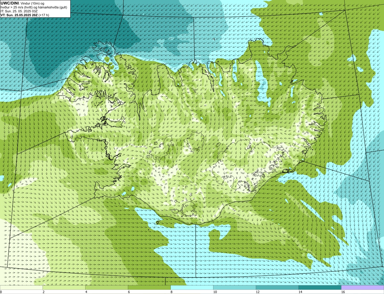Choose the dark teal 14–16 m/s legend swatch
The width and height of the screenshot is (384, 294).
click(x=320, y=287)
